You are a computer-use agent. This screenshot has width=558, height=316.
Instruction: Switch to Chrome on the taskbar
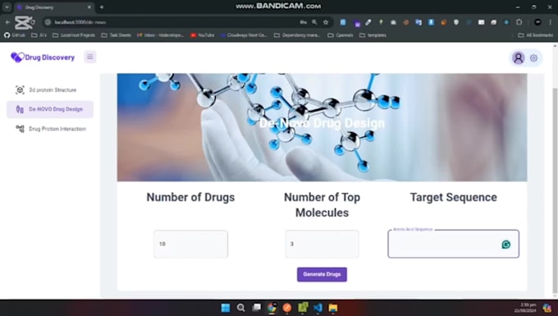click(x=272, y=308)
